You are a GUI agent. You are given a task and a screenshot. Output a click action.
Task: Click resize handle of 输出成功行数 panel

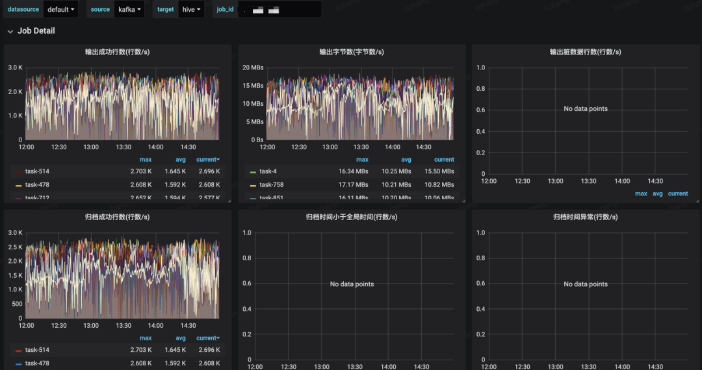point(229,201)
